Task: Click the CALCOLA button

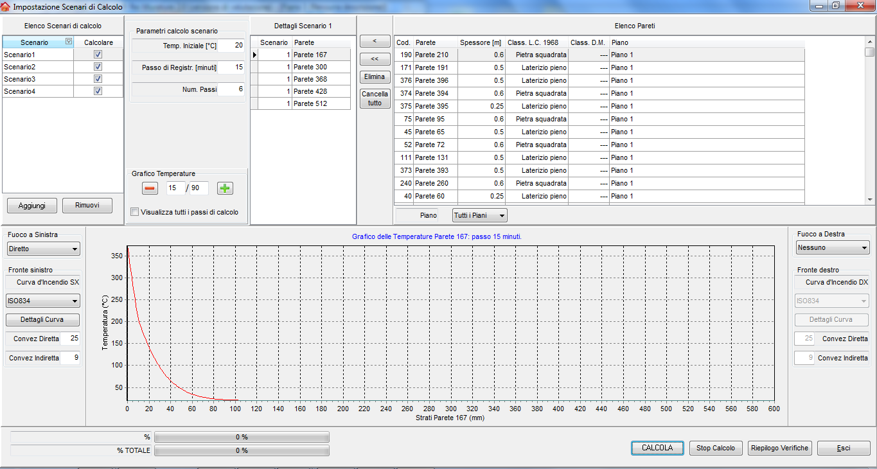Action: 657,448
